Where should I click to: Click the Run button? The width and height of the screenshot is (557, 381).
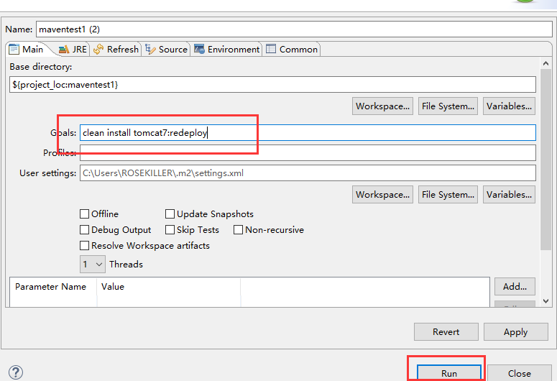click(449, 373)
